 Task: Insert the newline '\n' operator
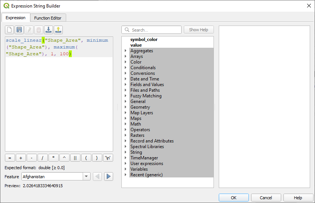[108, 158]
